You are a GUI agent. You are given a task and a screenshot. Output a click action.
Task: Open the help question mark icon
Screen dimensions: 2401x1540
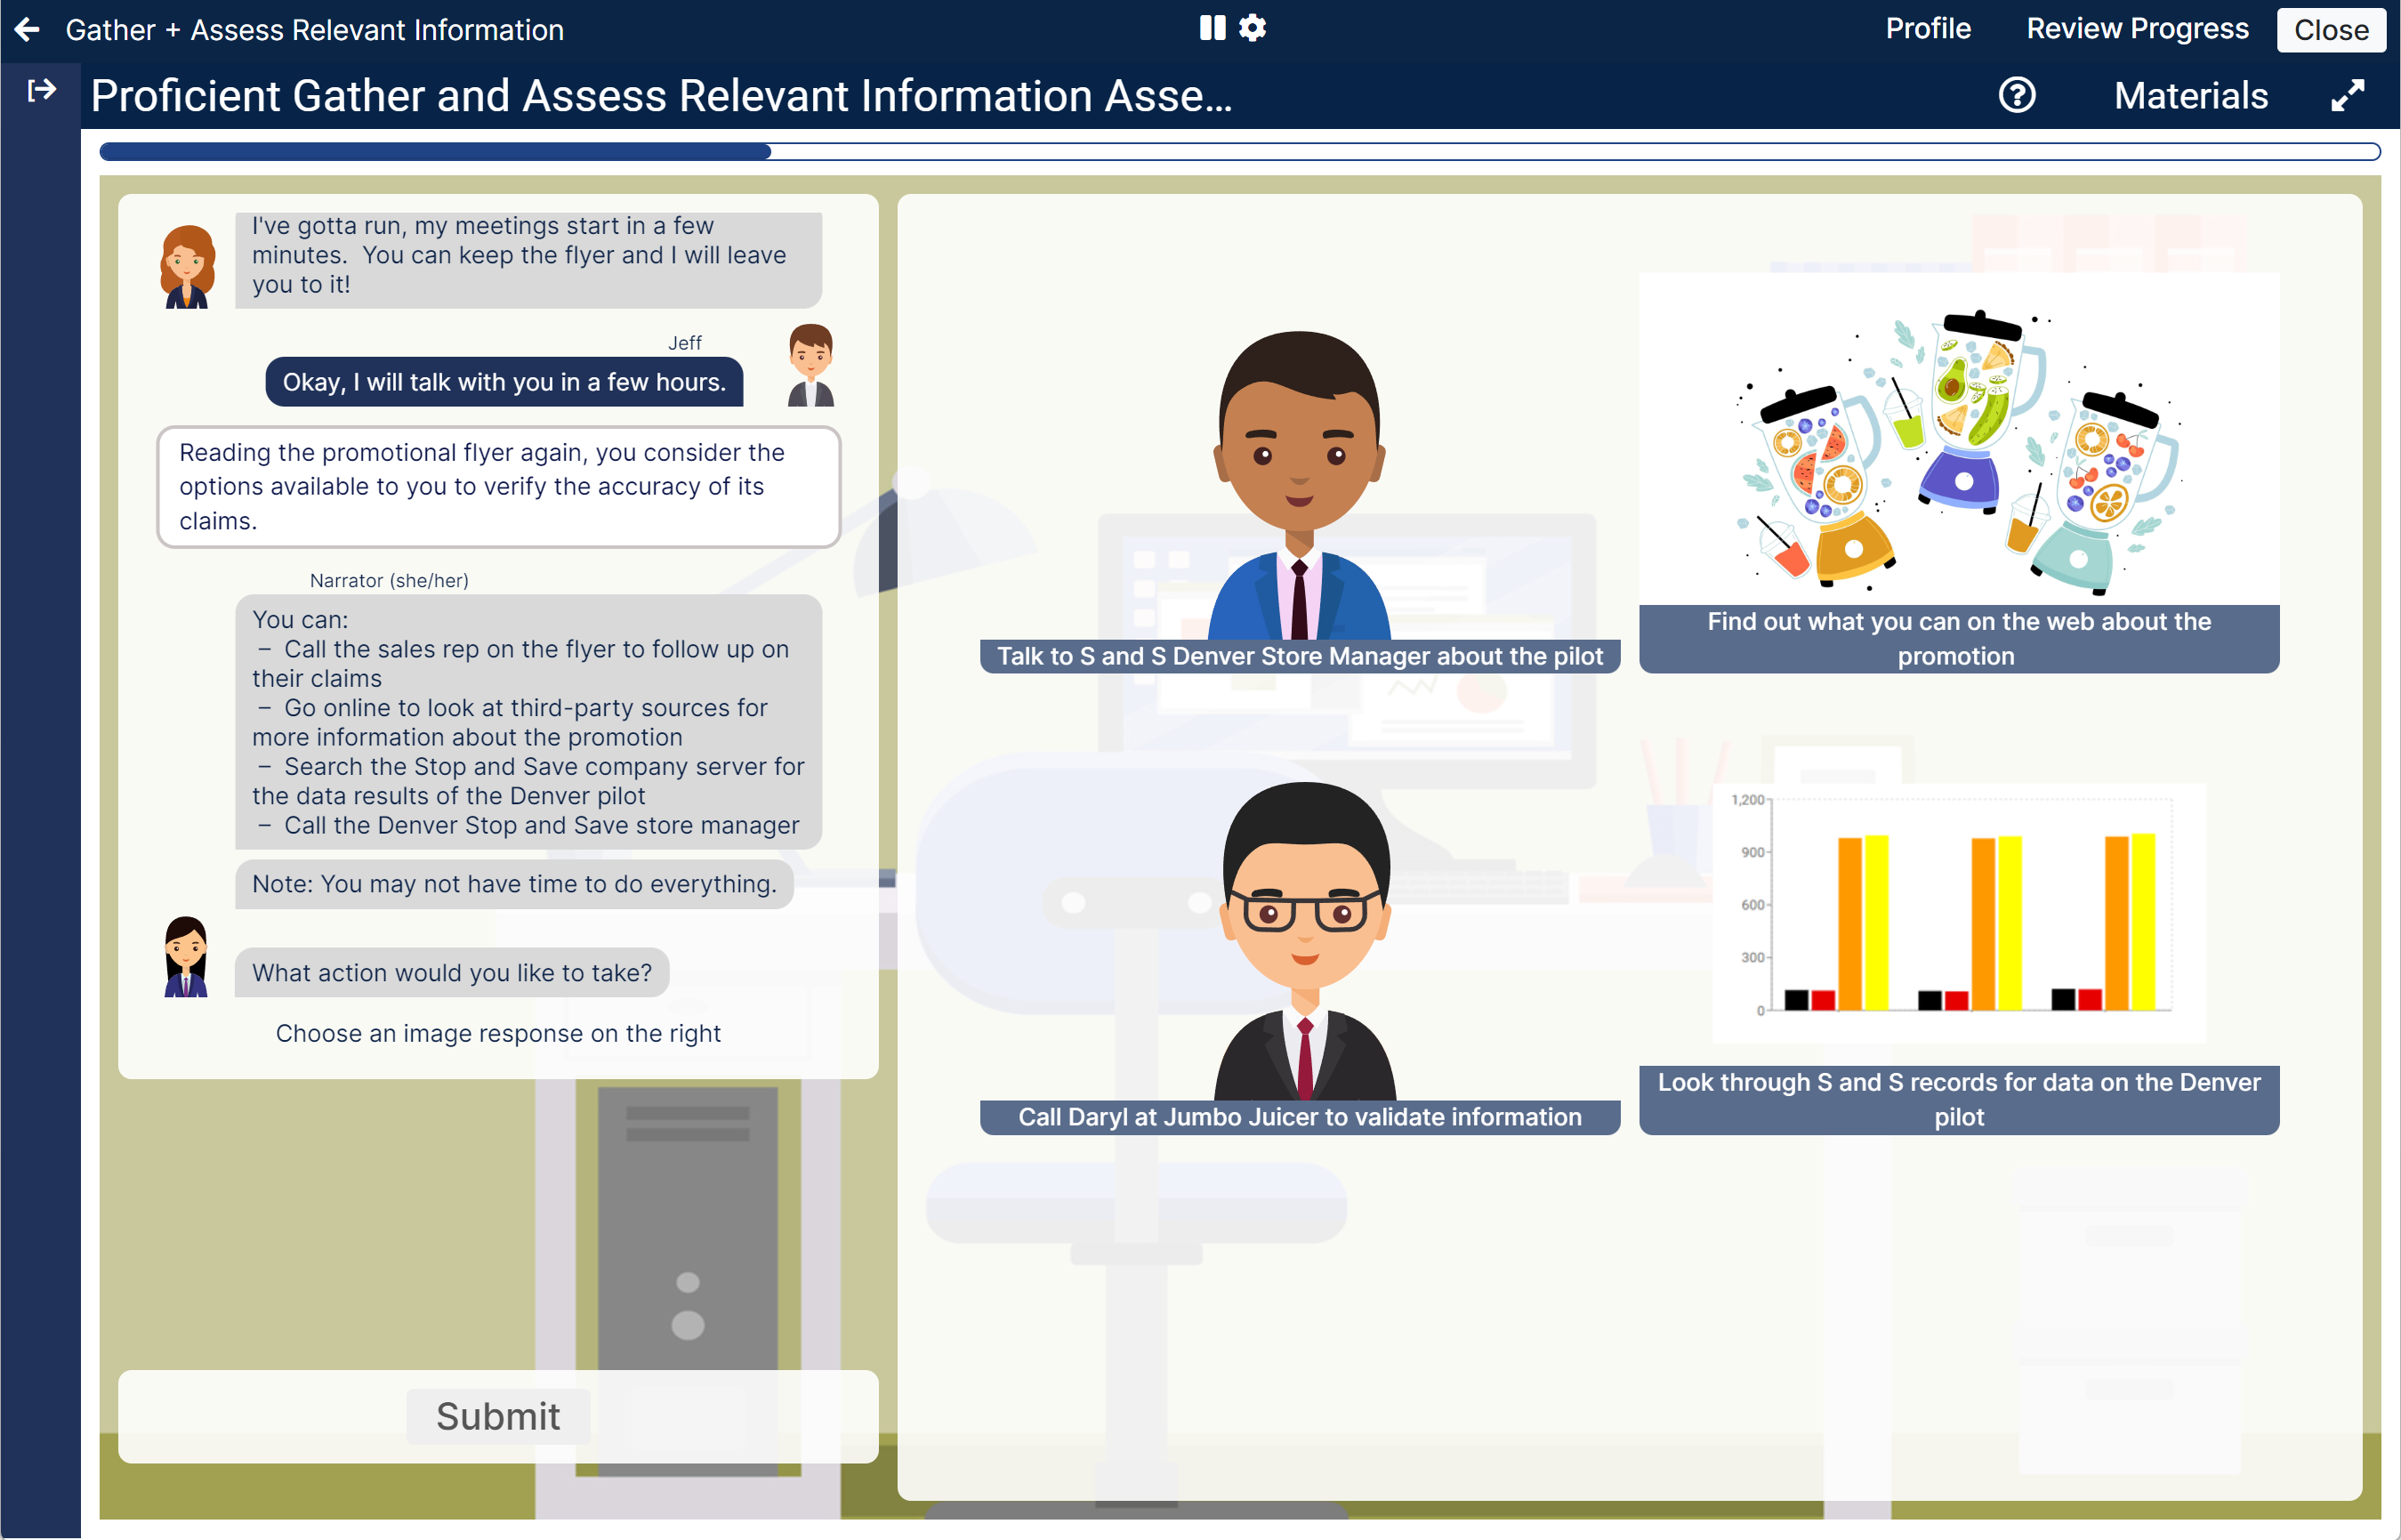point(2016,96)
